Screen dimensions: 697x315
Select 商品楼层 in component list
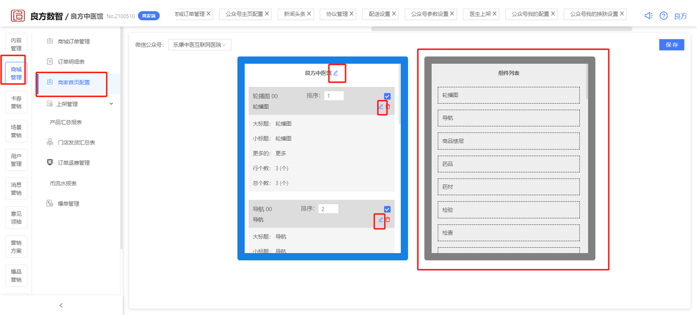point(509,141)
